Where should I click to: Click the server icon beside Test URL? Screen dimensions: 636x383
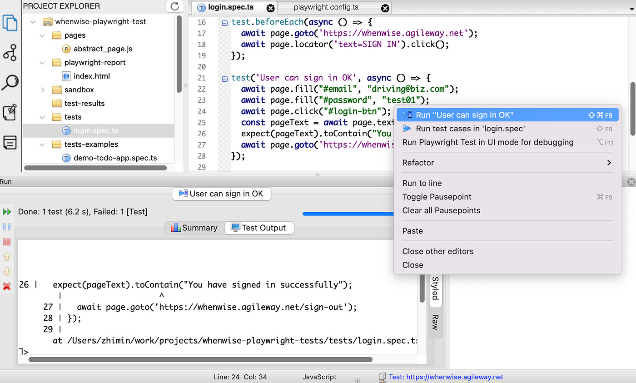click(x=382, y=377)
